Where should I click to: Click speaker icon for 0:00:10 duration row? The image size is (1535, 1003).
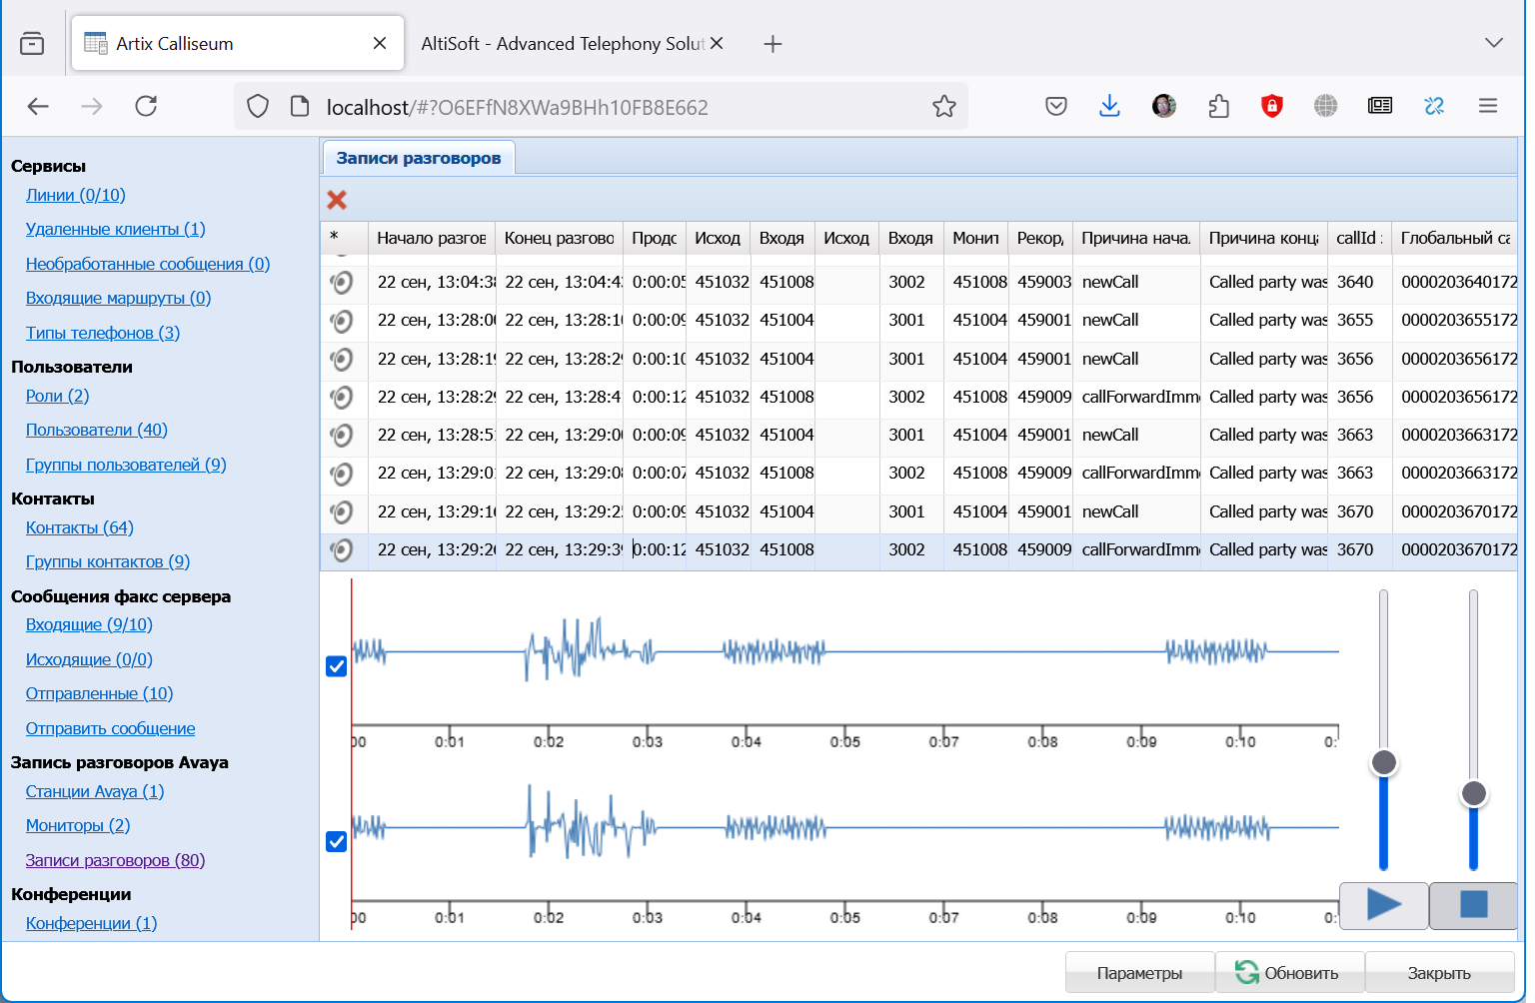pyautogui.click(x=342, y=360)
